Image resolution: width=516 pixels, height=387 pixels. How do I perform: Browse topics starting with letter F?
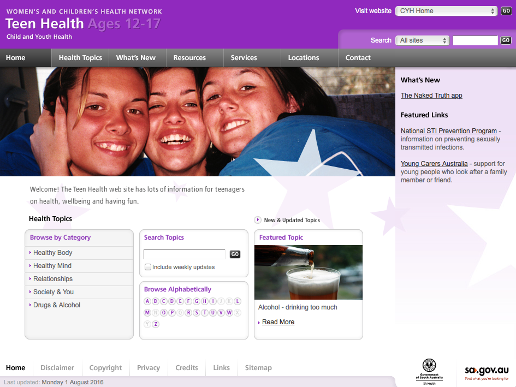tap(188, 301)
